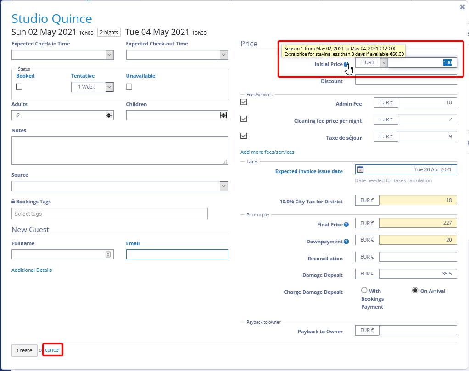Select With Bookings Payment radio option
This screenshot has width=469, height=371.
tap(364, 290)
